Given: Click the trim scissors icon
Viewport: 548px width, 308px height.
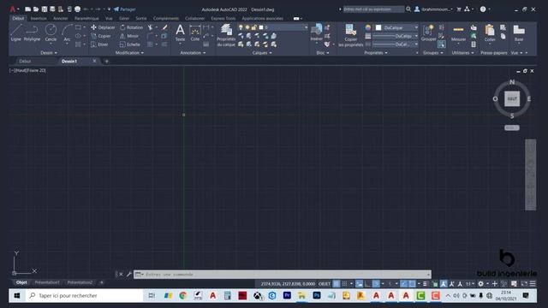Looking at the screenshot, I should coord(150,27).
